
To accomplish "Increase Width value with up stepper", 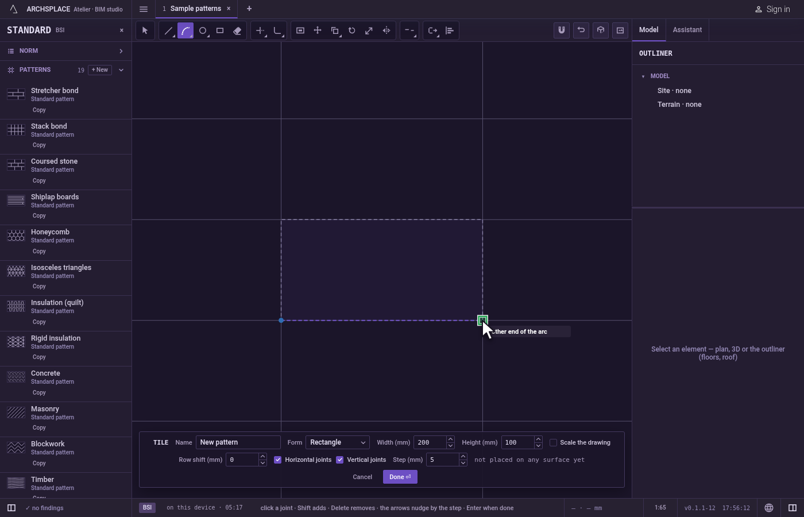I will coord(450,439).
